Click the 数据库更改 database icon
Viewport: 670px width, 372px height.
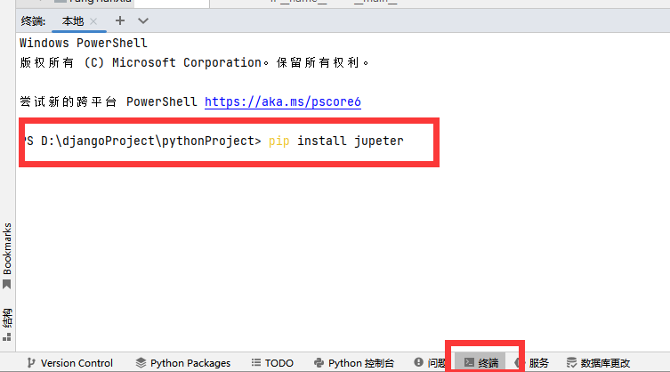571,363
